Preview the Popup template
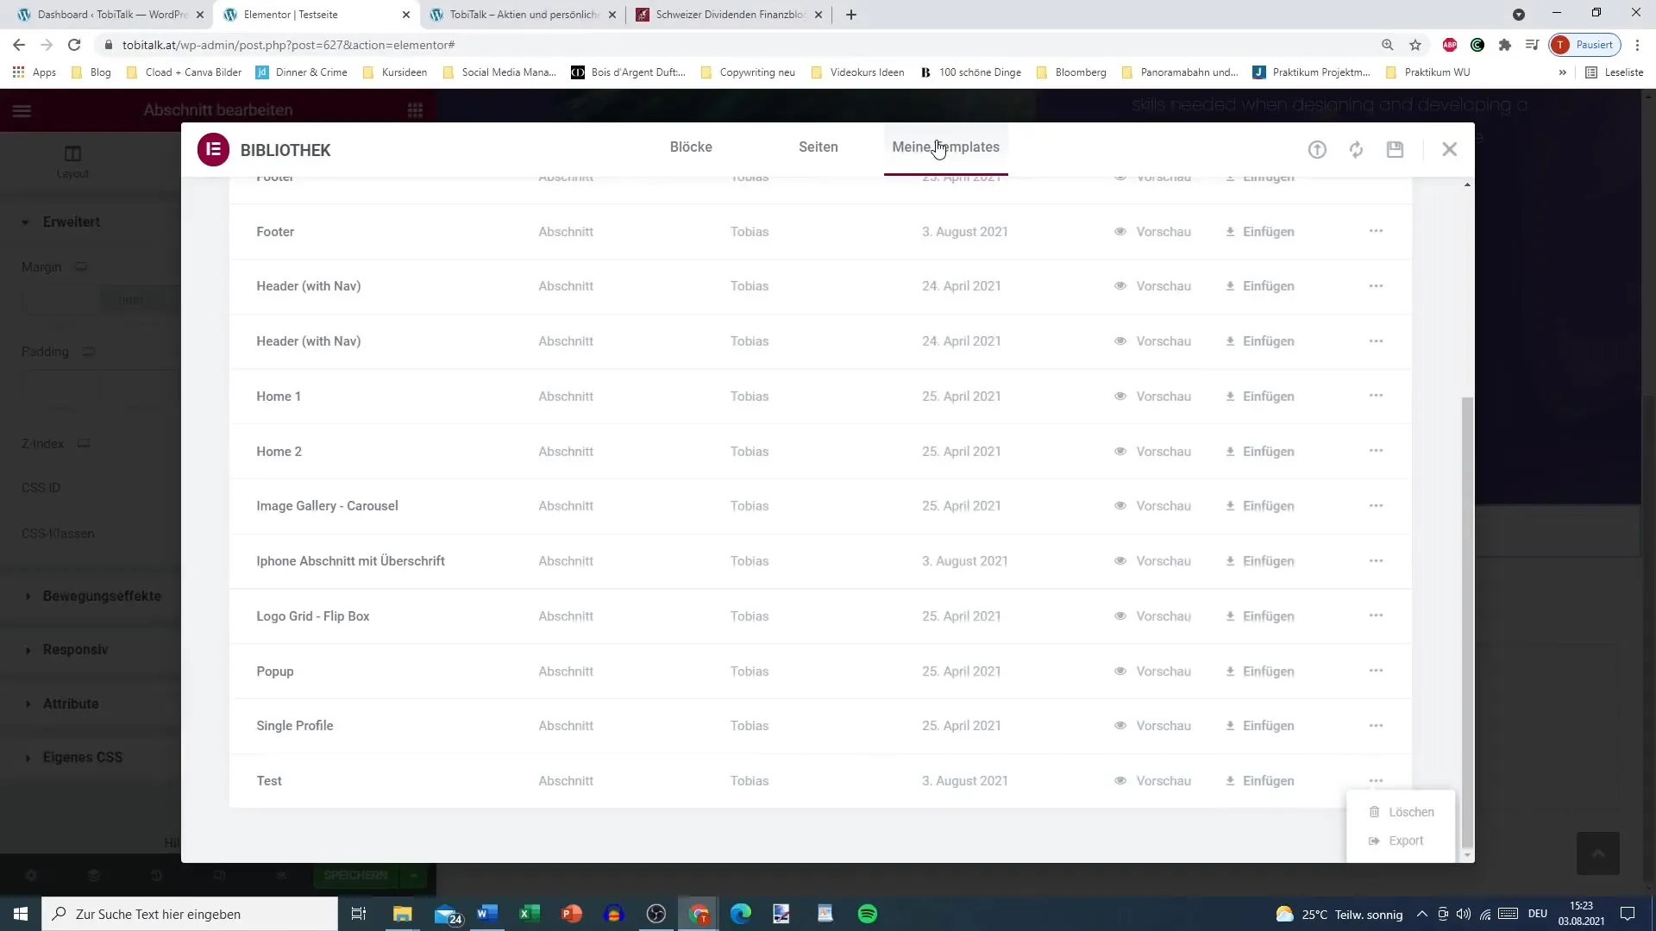This screenshot has height=931, width=1656. click(x=1152, y=672)
